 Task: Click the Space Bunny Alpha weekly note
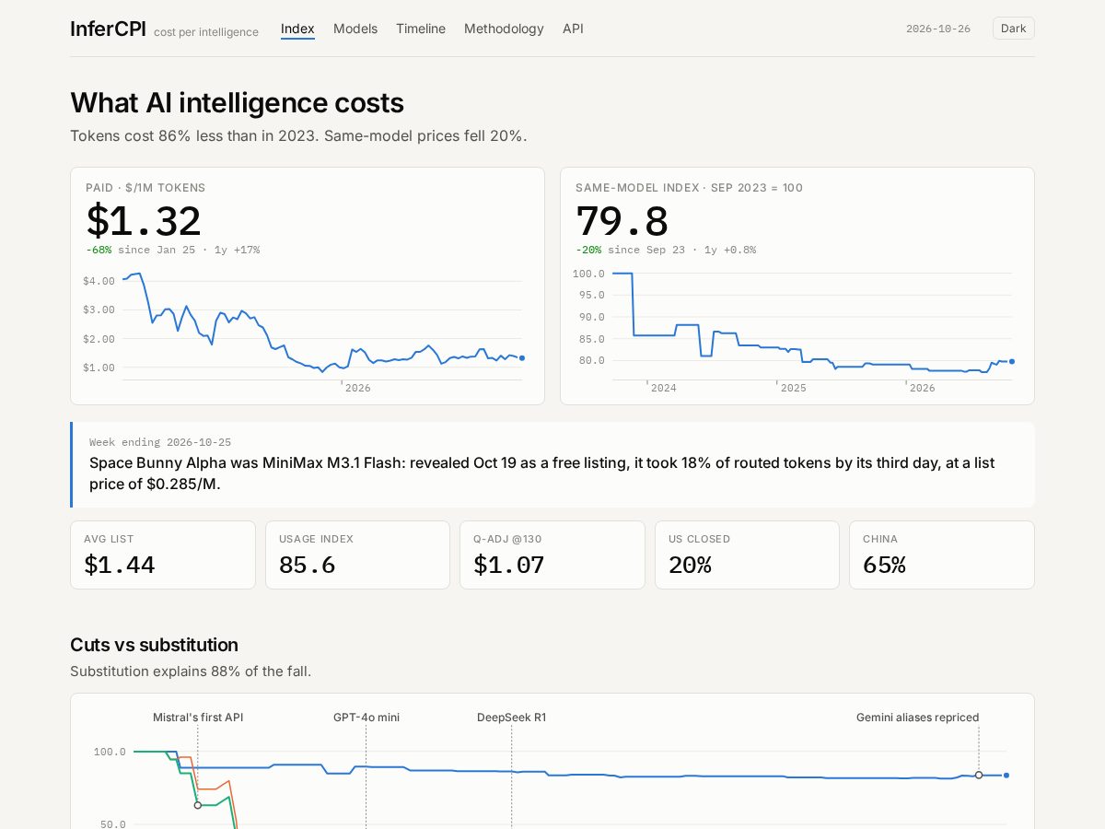point(552,464)
